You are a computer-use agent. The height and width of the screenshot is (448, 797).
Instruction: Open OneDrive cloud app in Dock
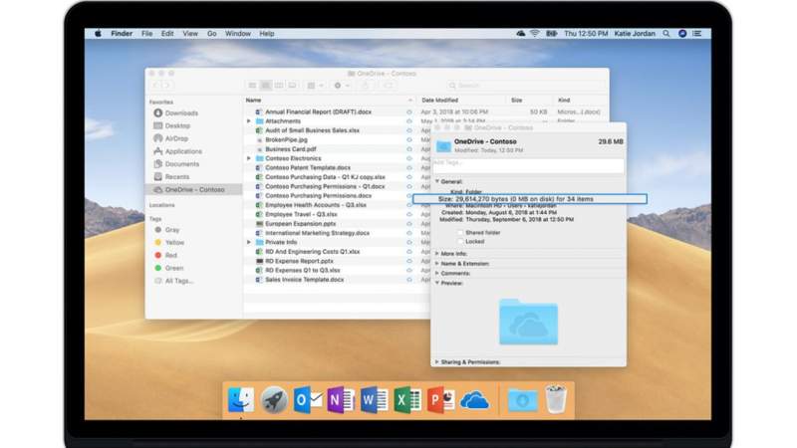coord(474,400)
